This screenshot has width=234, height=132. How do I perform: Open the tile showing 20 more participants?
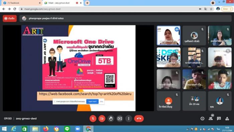tap(194, 101)
